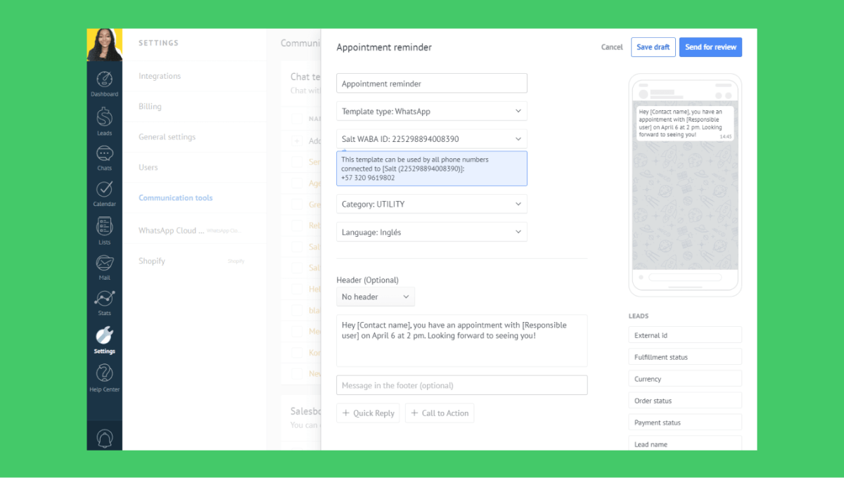This screenshot has height=478, width=844.
Task: Expand the Template type: WhatsApp dropdown
Action: tap(432, 111)
